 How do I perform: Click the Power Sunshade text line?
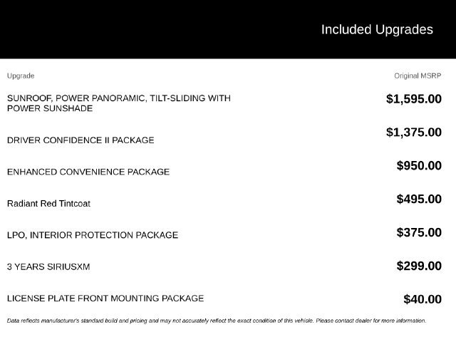[x=50, y=108]
